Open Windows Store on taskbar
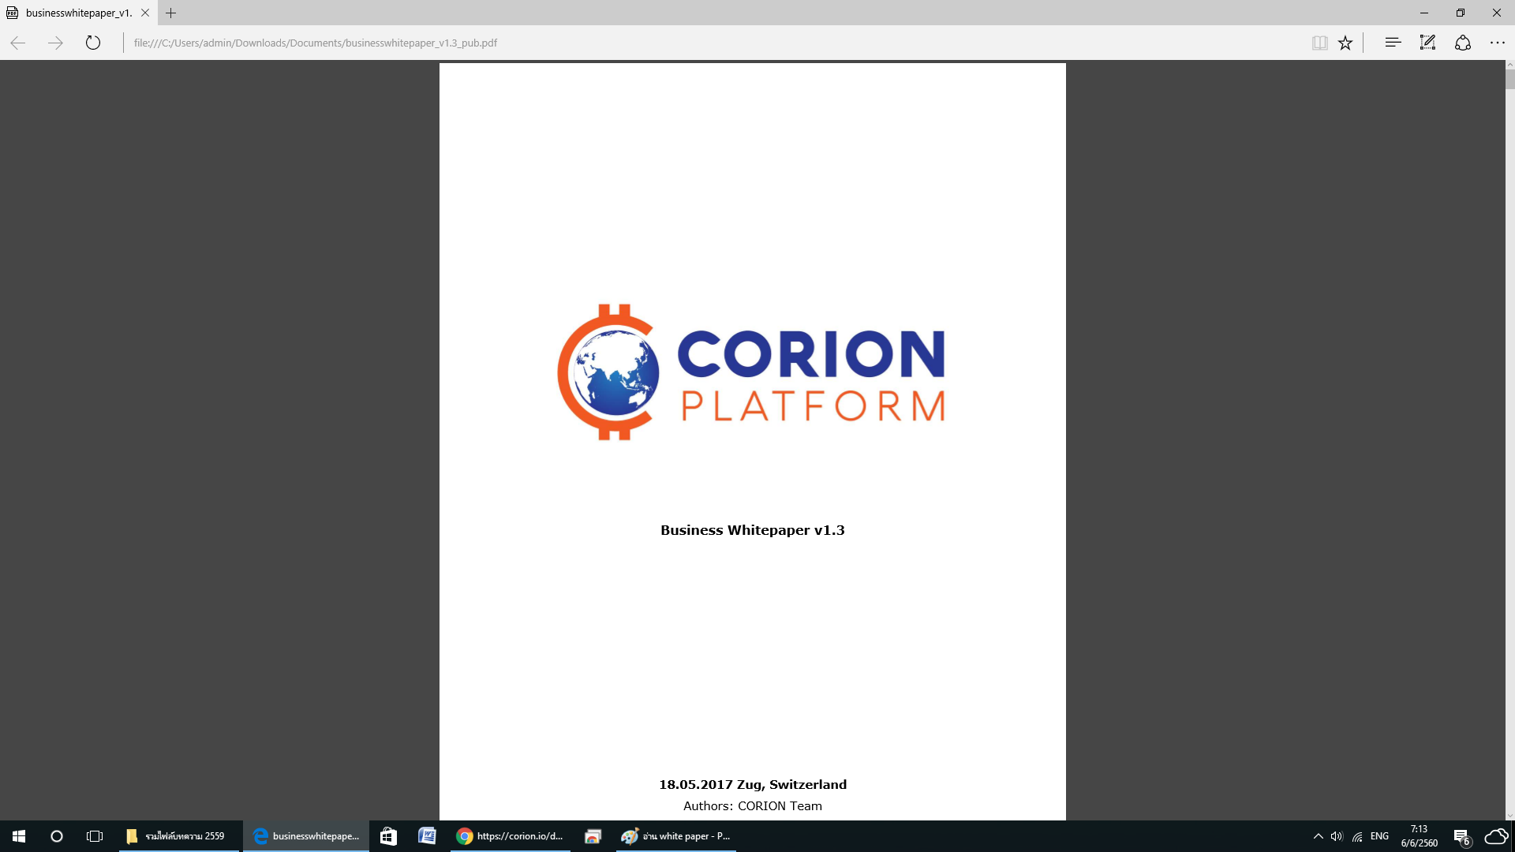This screenshot has width=1515, height=852. click(x=388, y=836)
